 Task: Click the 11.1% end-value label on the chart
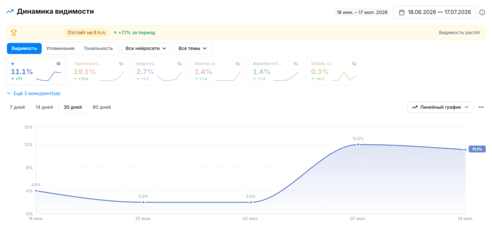pos(477,149)
